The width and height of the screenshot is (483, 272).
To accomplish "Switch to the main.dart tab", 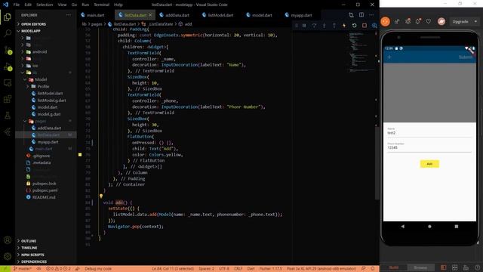I will 96,15.
